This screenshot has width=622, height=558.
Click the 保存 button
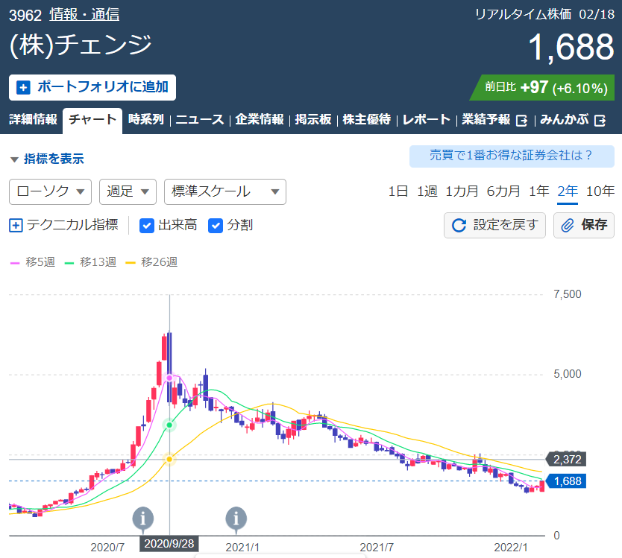(583, 226)
